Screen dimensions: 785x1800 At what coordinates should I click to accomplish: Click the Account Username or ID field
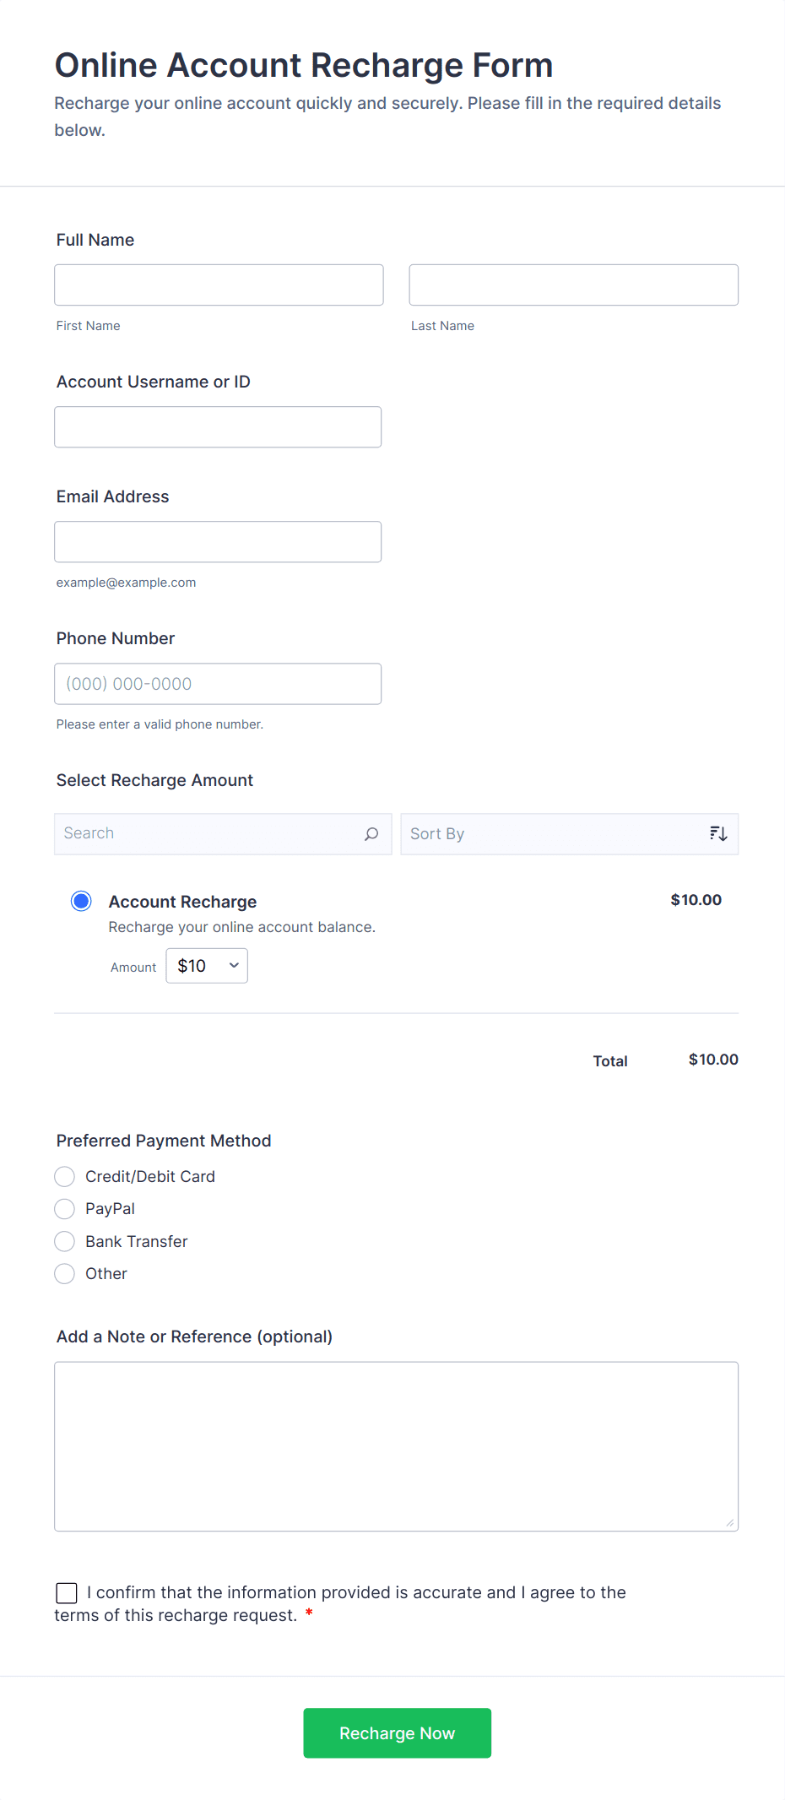click(x=218, y=427)
